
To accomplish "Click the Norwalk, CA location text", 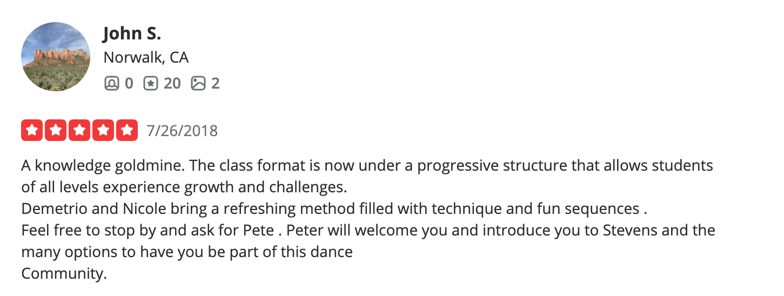I will (146, 57).
